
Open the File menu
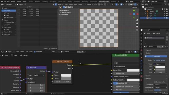pos(5,2)
